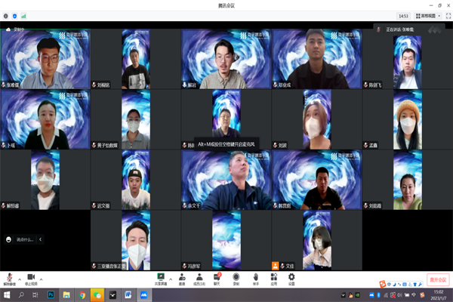
Task: Click the raise hand icon in toolbar
Action: click(x=256, y=279)
